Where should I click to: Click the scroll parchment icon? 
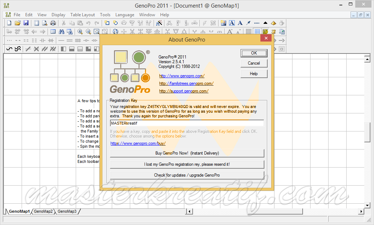pos(274,31)
